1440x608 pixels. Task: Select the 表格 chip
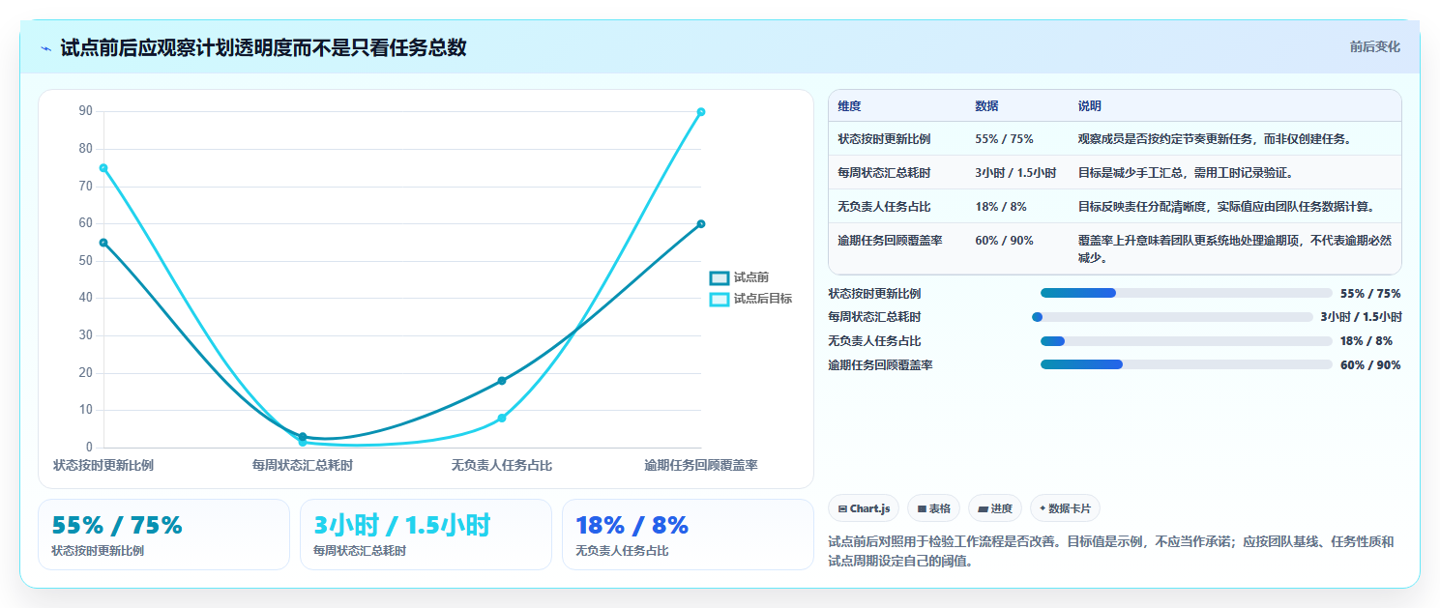click(933, 508)
